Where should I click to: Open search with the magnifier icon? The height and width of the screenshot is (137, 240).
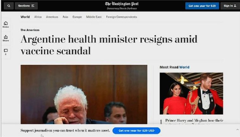click(9, 6)
